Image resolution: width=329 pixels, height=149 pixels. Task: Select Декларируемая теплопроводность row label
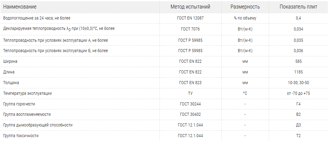pos(59,29)
